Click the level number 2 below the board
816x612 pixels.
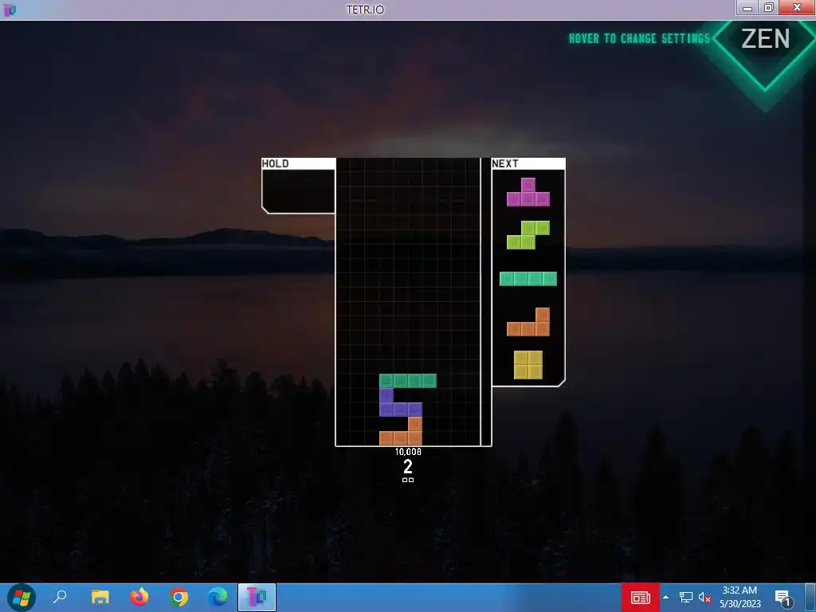408,467
